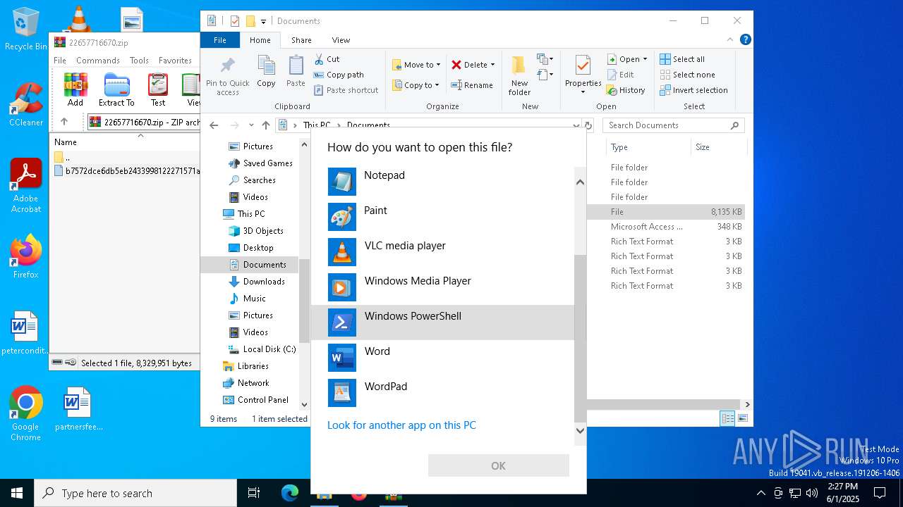Click the Paste button in Explorer ribbon

coord(296,71)
